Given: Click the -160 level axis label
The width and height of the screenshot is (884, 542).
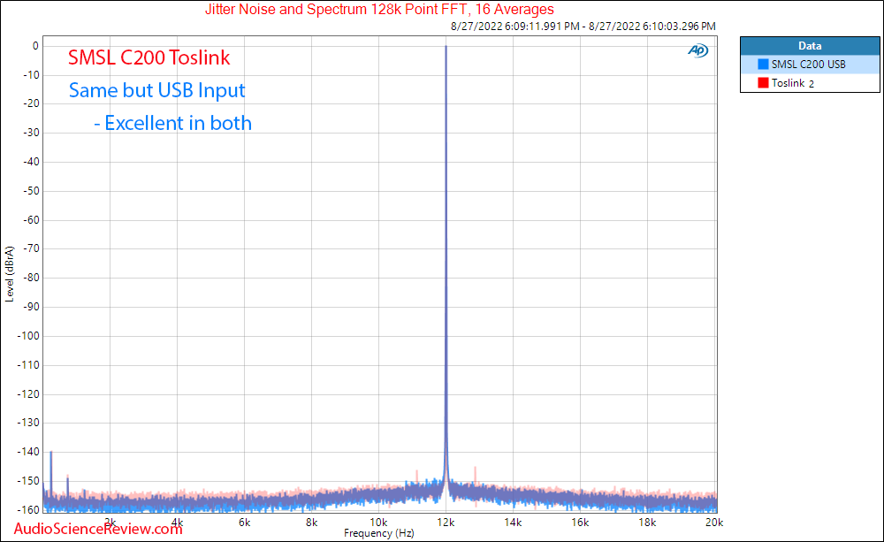Looking at the screenshot, I should tap(28, 510).
